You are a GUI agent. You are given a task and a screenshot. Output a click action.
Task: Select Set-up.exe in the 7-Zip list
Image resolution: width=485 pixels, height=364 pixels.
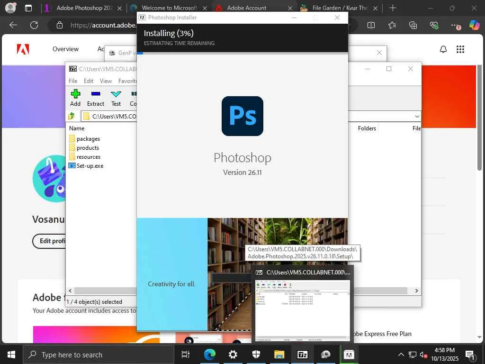[90, 165]
